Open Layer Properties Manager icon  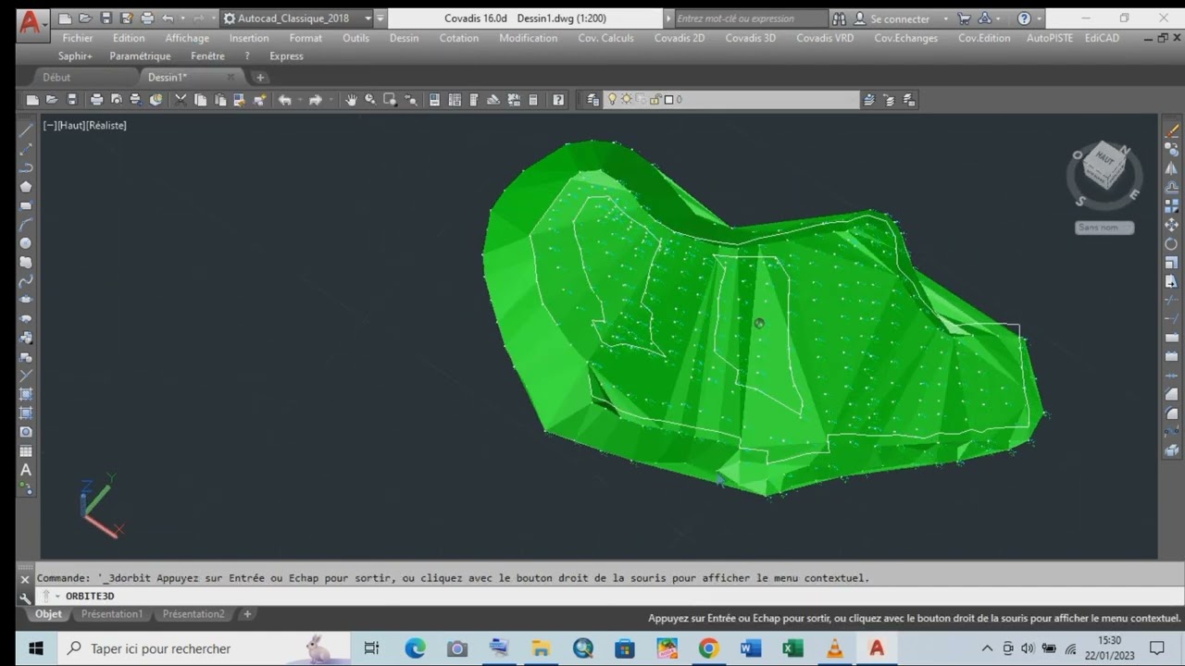593,100
